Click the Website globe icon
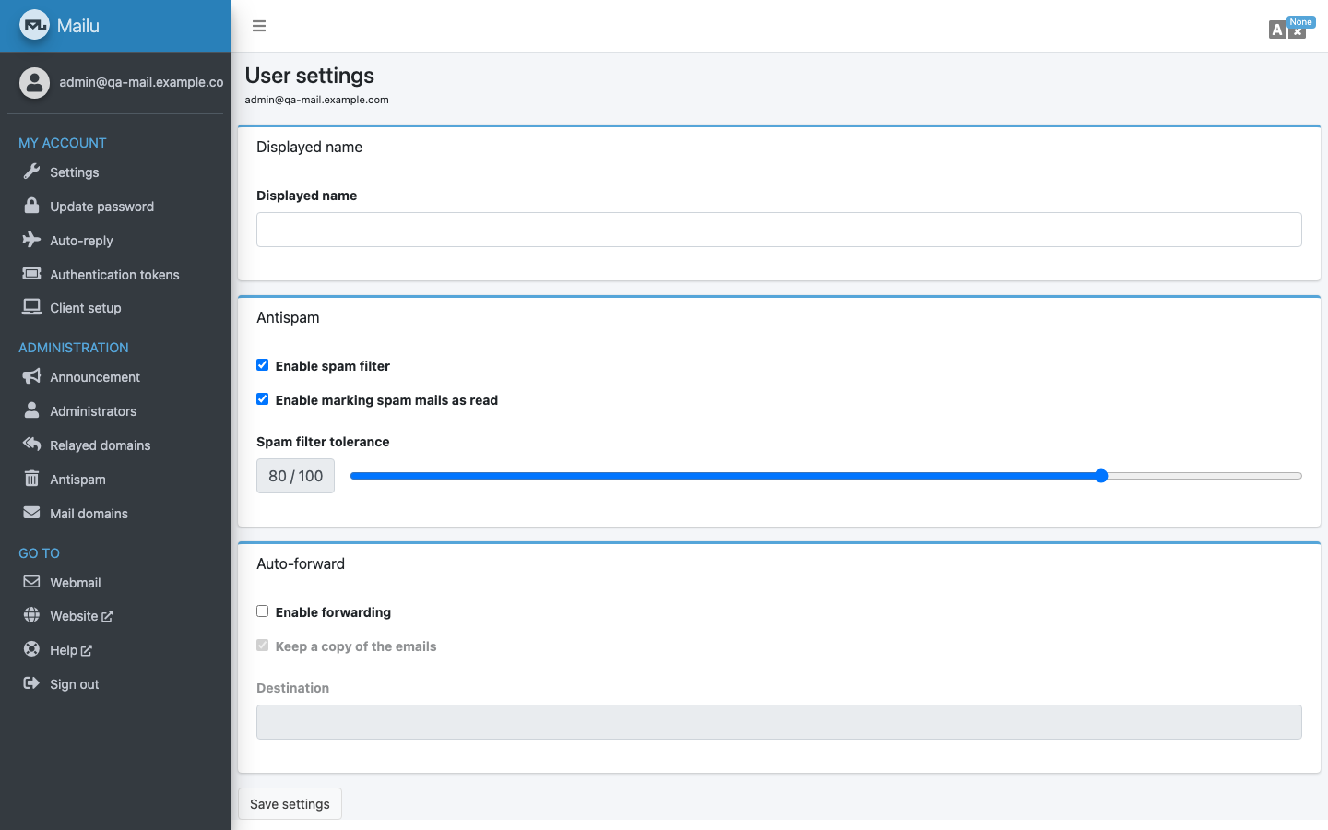Image resolution: width=1328 pixels, height=830 pixels. [x=31, y=615]
